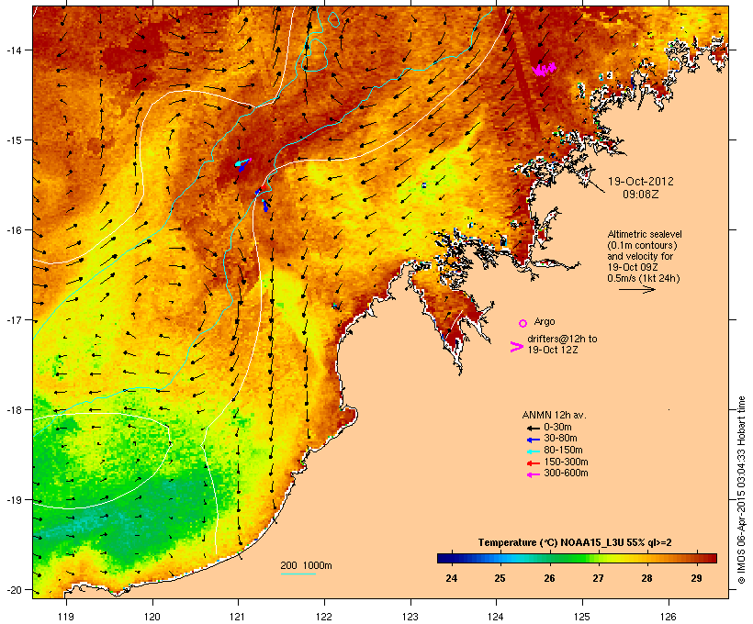The height and width of the screenshot is (624, 753).
Task: Click the 'Altimetric sealevel' caption text
Action: coord(645,234)
